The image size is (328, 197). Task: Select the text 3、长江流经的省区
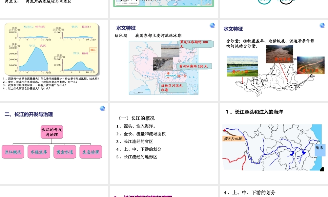[x=134, y=142]
